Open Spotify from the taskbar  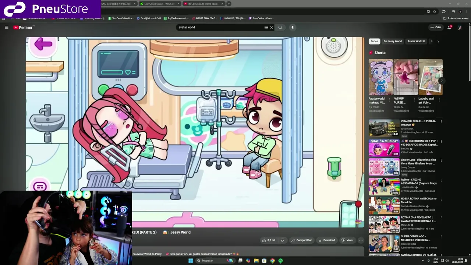point(280,261)
